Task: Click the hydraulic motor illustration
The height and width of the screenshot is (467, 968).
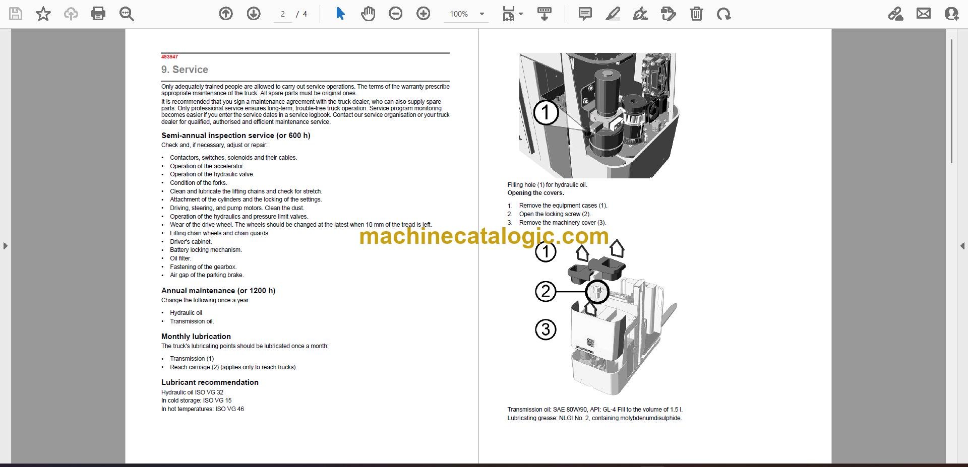Action: [599, 115]
